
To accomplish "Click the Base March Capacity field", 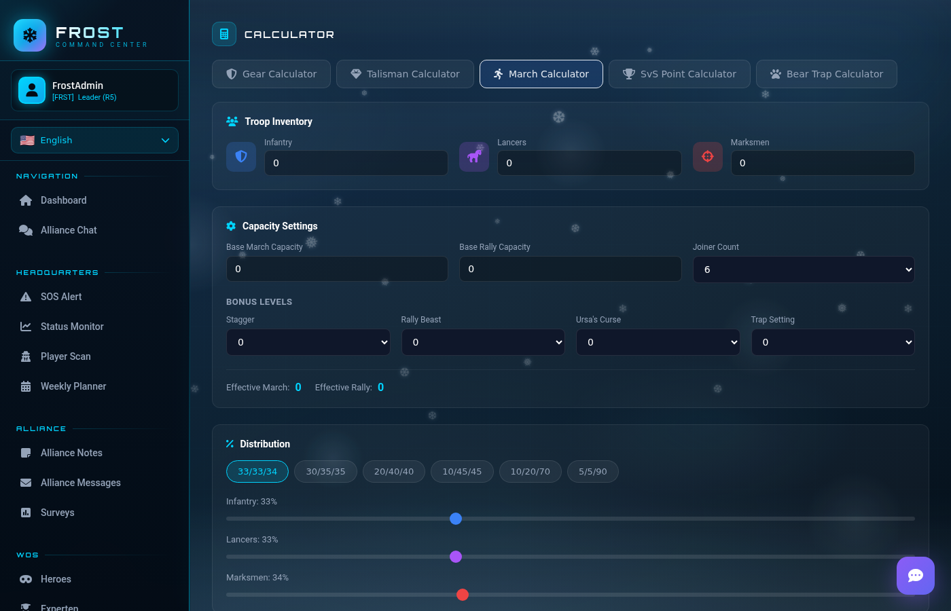I will (x=337, y=269).
